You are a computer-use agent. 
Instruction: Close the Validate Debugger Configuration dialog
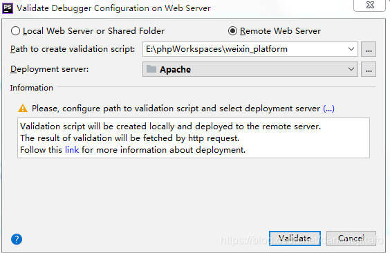[x=370, y=5]
